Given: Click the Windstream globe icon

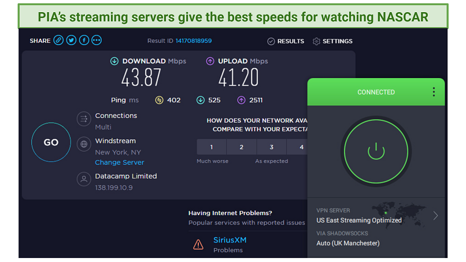Looking at the screenshot, I should (84, 144).
